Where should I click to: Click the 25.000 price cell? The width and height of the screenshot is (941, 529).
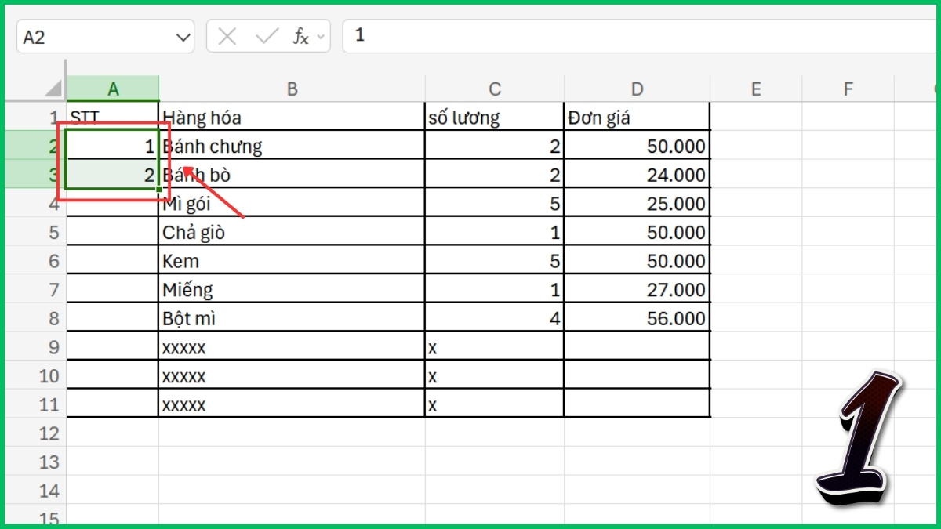pos(637,204)
